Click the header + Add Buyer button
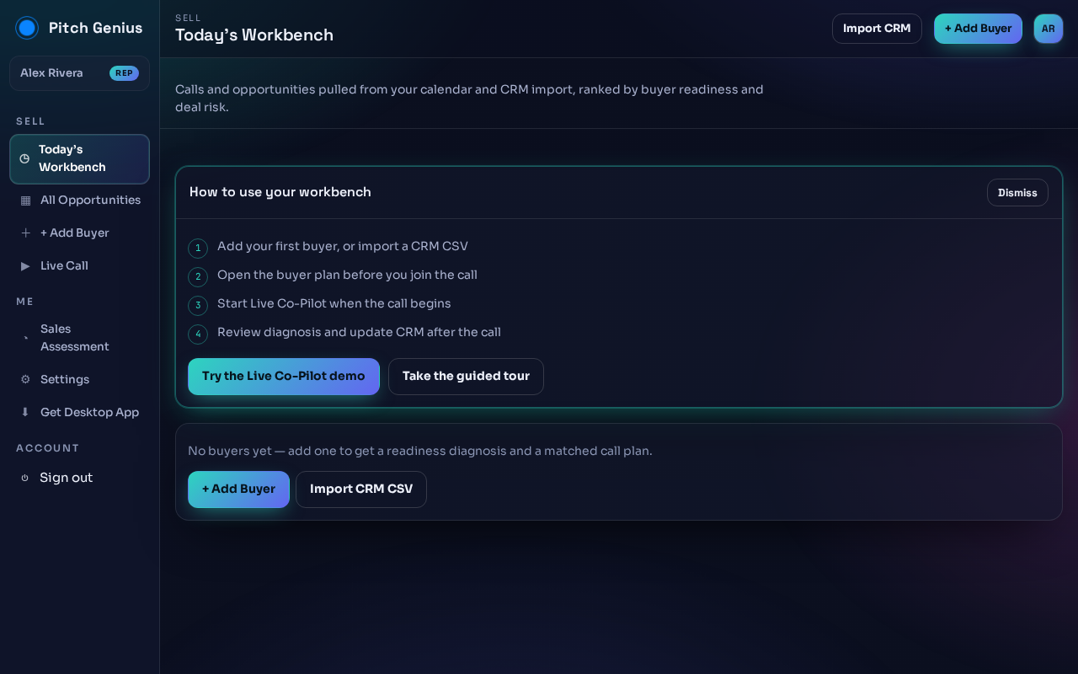The width and height of the screenshot is (1078, 674). (978, 29)
